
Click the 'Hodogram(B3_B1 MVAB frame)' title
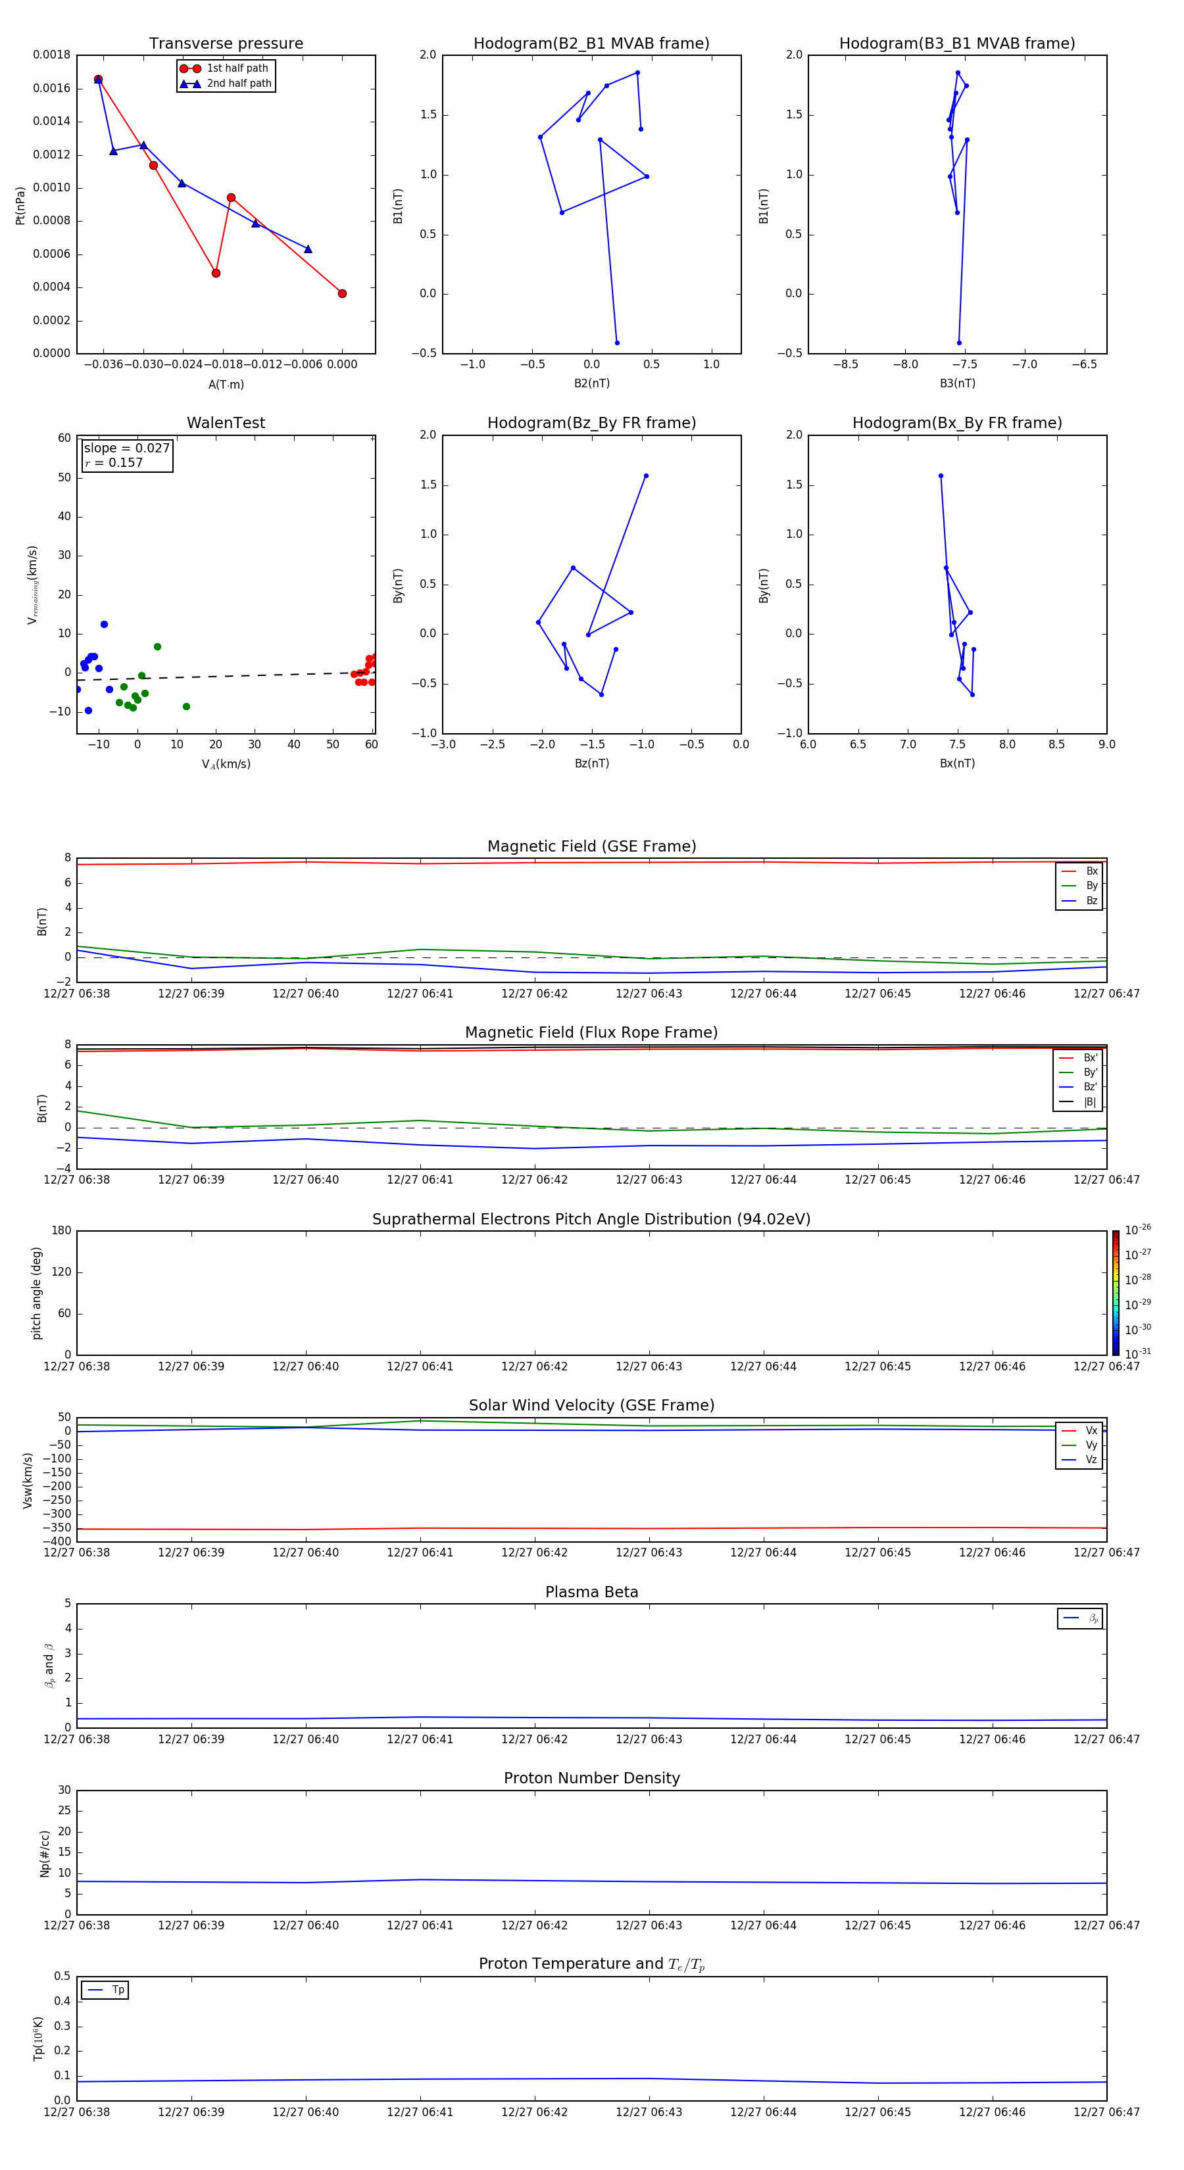click(x=957, y=43)
